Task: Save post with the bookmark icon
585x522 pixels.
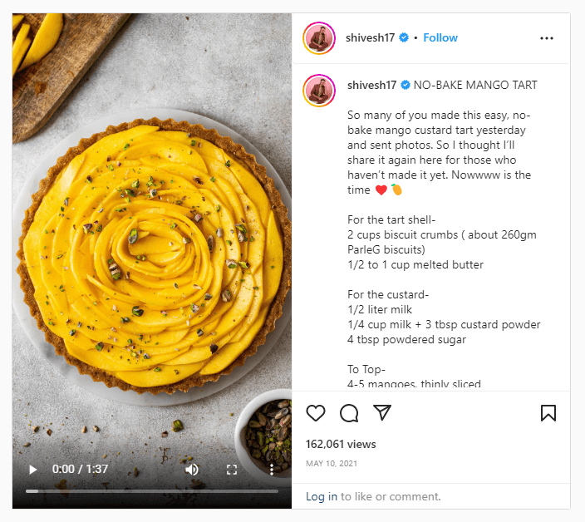Action: [x=548, y=413]
